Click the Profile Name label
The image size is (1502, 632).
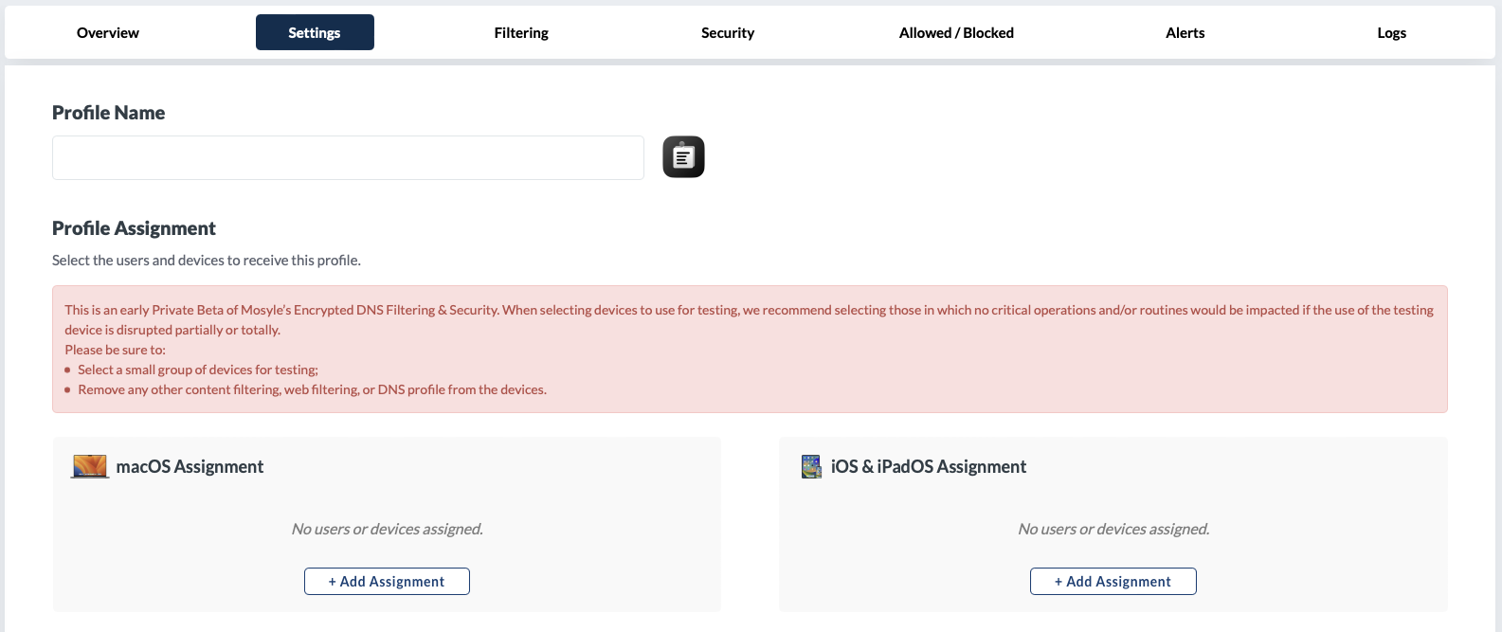click(108, 113)
